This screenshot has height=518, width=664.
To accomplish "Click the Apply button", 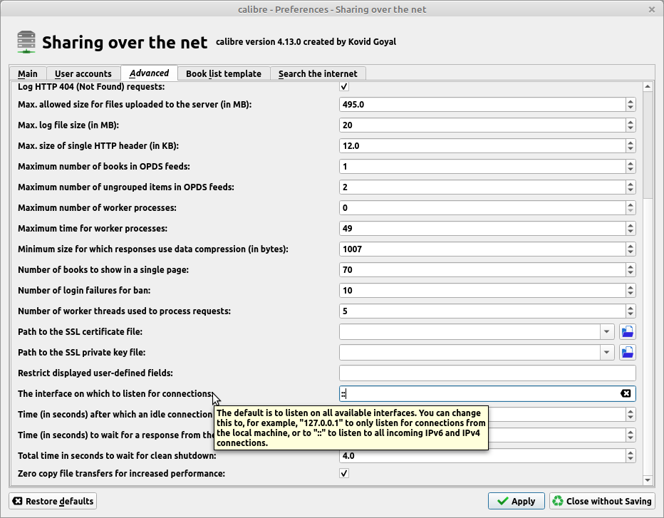I will coord(517,501).
